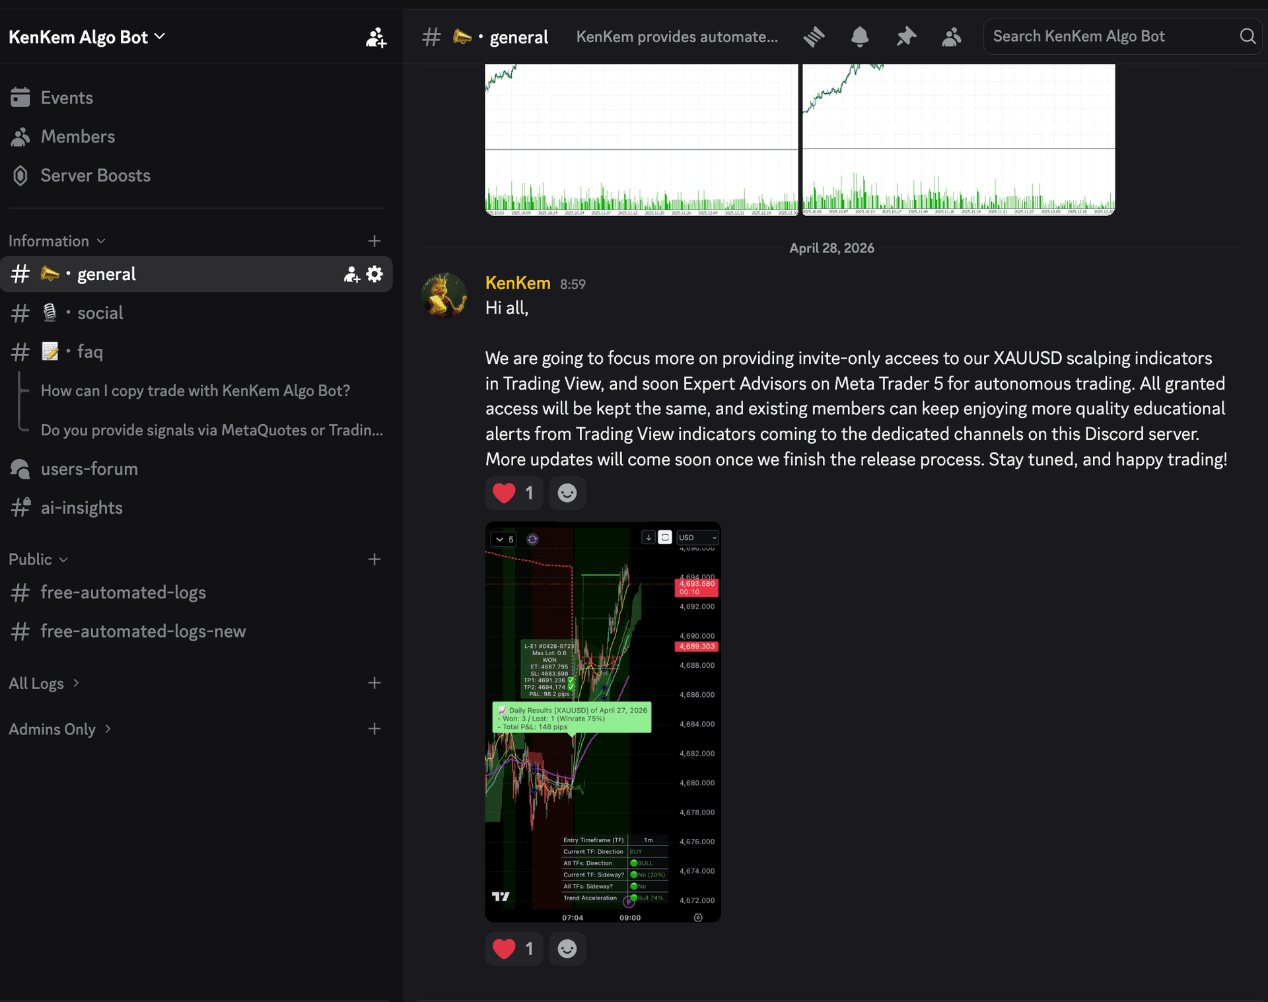This screenshot has height=1002, width=1268.
Task: Open the KenKem Algo Bot server menu
Action: click(x=87, y=37)
